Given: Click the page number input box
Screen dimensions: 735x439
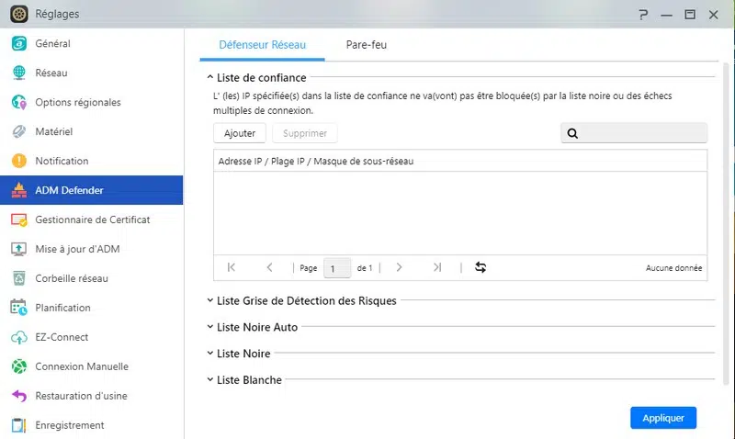Looking at the screenshot, I should point(336,268).
